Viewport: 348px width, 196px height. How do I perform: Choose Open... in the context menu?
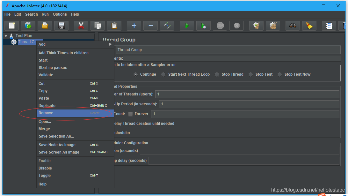pos(75,122)
